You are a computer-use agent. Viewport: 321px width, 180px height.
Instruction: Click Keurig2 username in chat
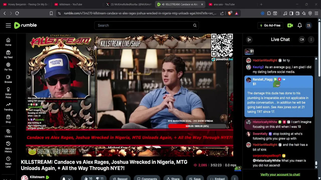(258, 67)
